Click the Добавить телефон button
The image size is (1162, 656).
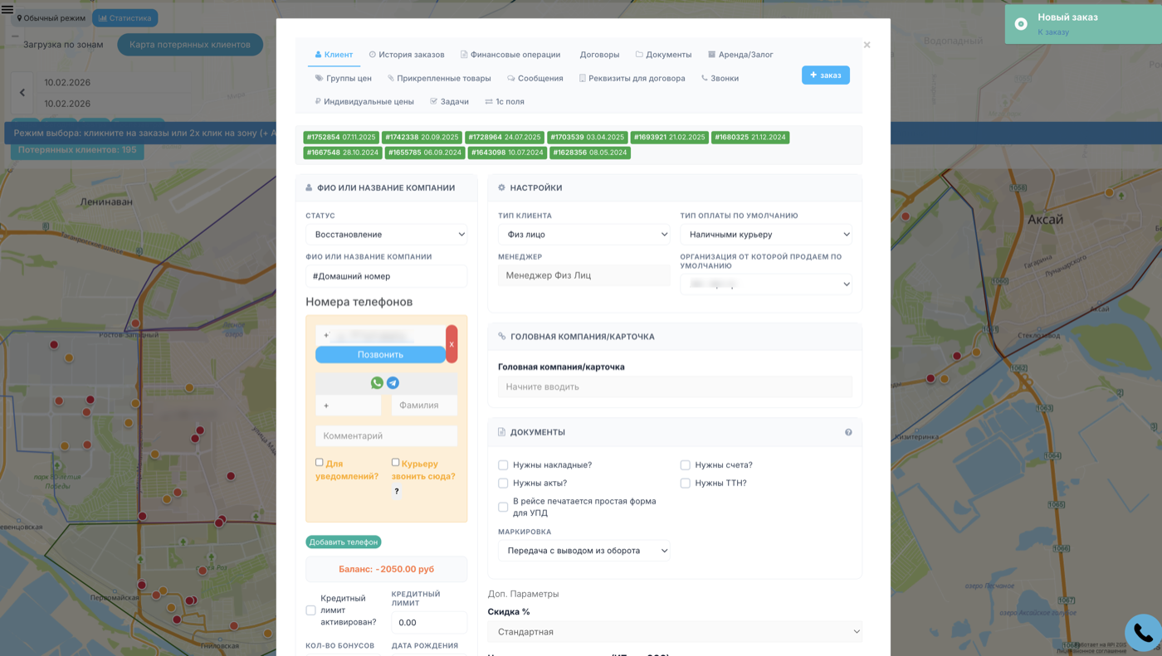pyautogui.click(x=343, y=541)
